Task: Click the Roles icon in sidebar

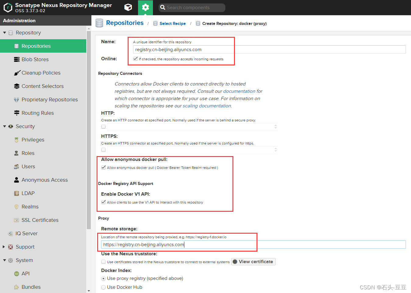Action: pos(17,153)
